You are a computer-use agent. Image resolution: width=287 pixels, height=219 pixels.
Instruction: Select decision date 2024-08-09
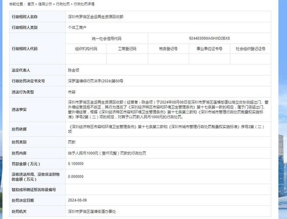click(x=77, y=200)
